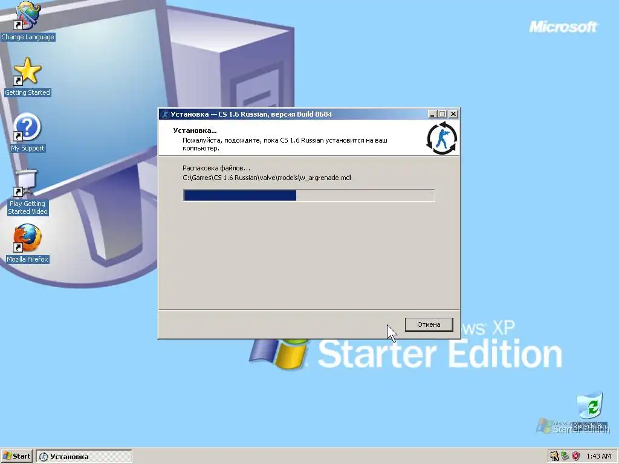619x464 pixels.
Task: Open the Start menu
Action: pyautogui.click(x=16, y=456)
